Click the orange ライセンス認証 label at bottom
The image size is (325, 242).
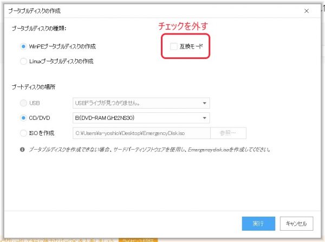138,239
